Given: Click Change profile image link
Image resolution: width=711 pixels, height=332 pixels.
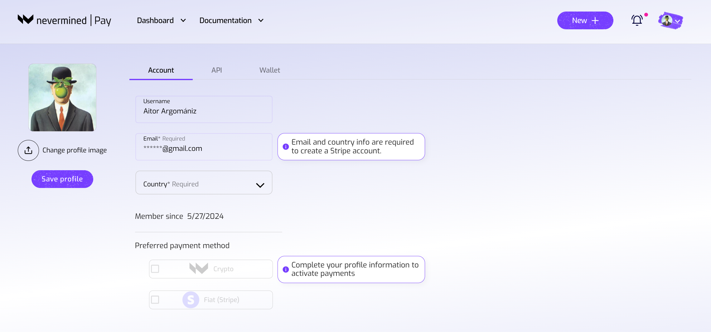Looking at the screenshot, I should coord(75,150).
